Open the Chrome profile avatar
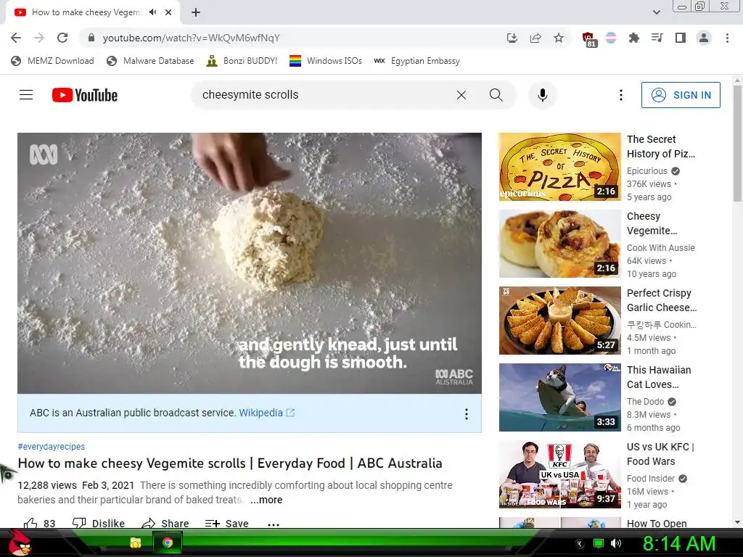The image size is (743, 557). point(704,38)
